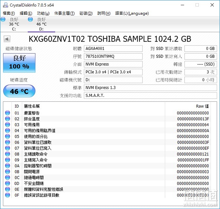Click the status icon of attribute 02 綜合溫度
Screen dimensions: 220x209
coord(8,119)
